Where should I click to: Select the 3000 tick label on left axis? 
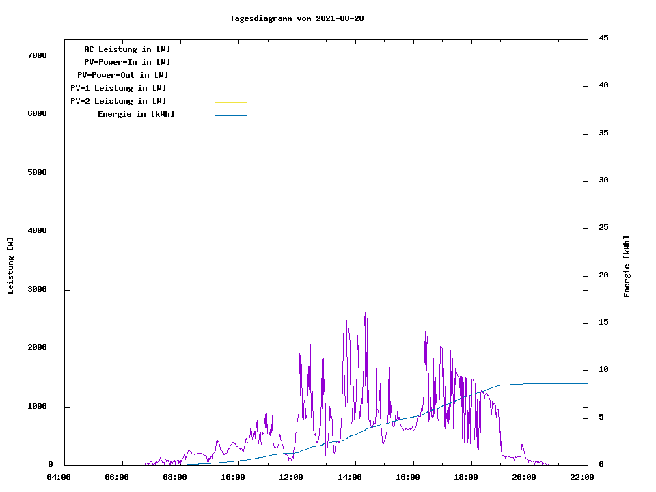tap(37, 290)
